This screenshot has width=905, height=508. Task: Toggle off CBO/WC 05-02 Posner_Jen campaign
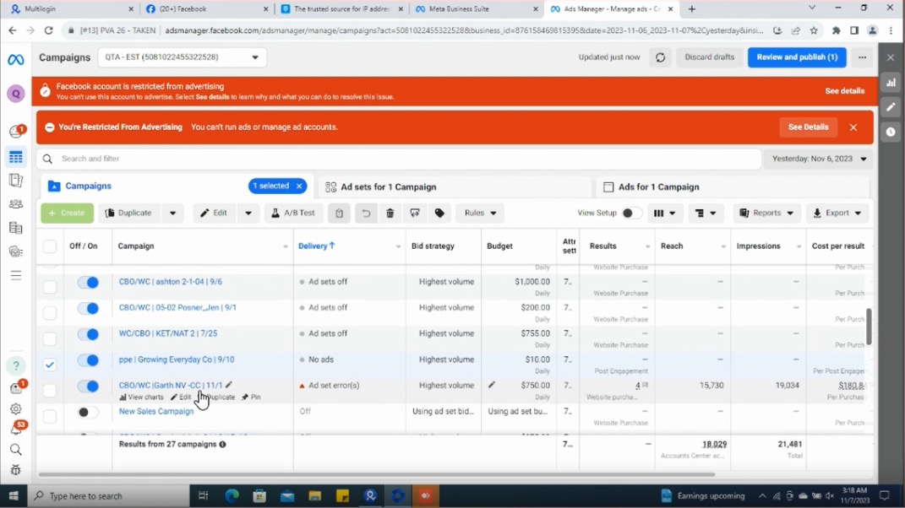(89, 309)
